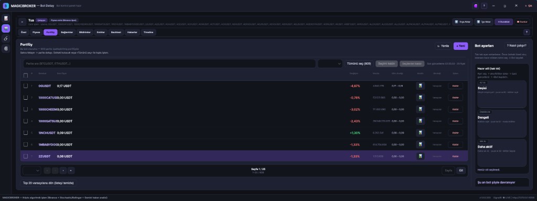The image size is (537, 201).
Task: Open the Nasıl çalışır? help button
Action: click(517, 45)
